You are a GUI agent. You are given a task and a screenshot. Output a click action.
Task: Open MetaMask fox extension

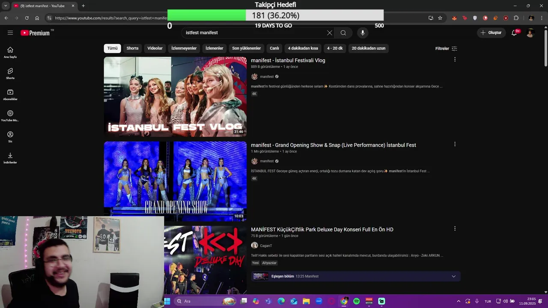(454, 18)
